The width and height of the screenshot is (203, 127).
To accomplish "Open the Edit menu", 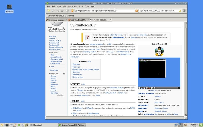I will (54, 6).
